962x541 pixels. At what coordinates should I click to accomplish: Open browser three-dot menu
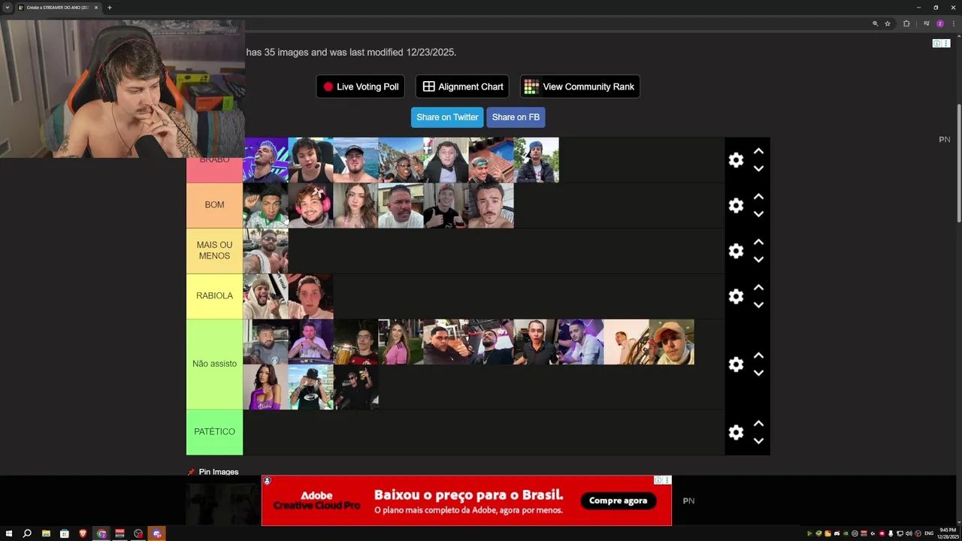pos(953,23)
